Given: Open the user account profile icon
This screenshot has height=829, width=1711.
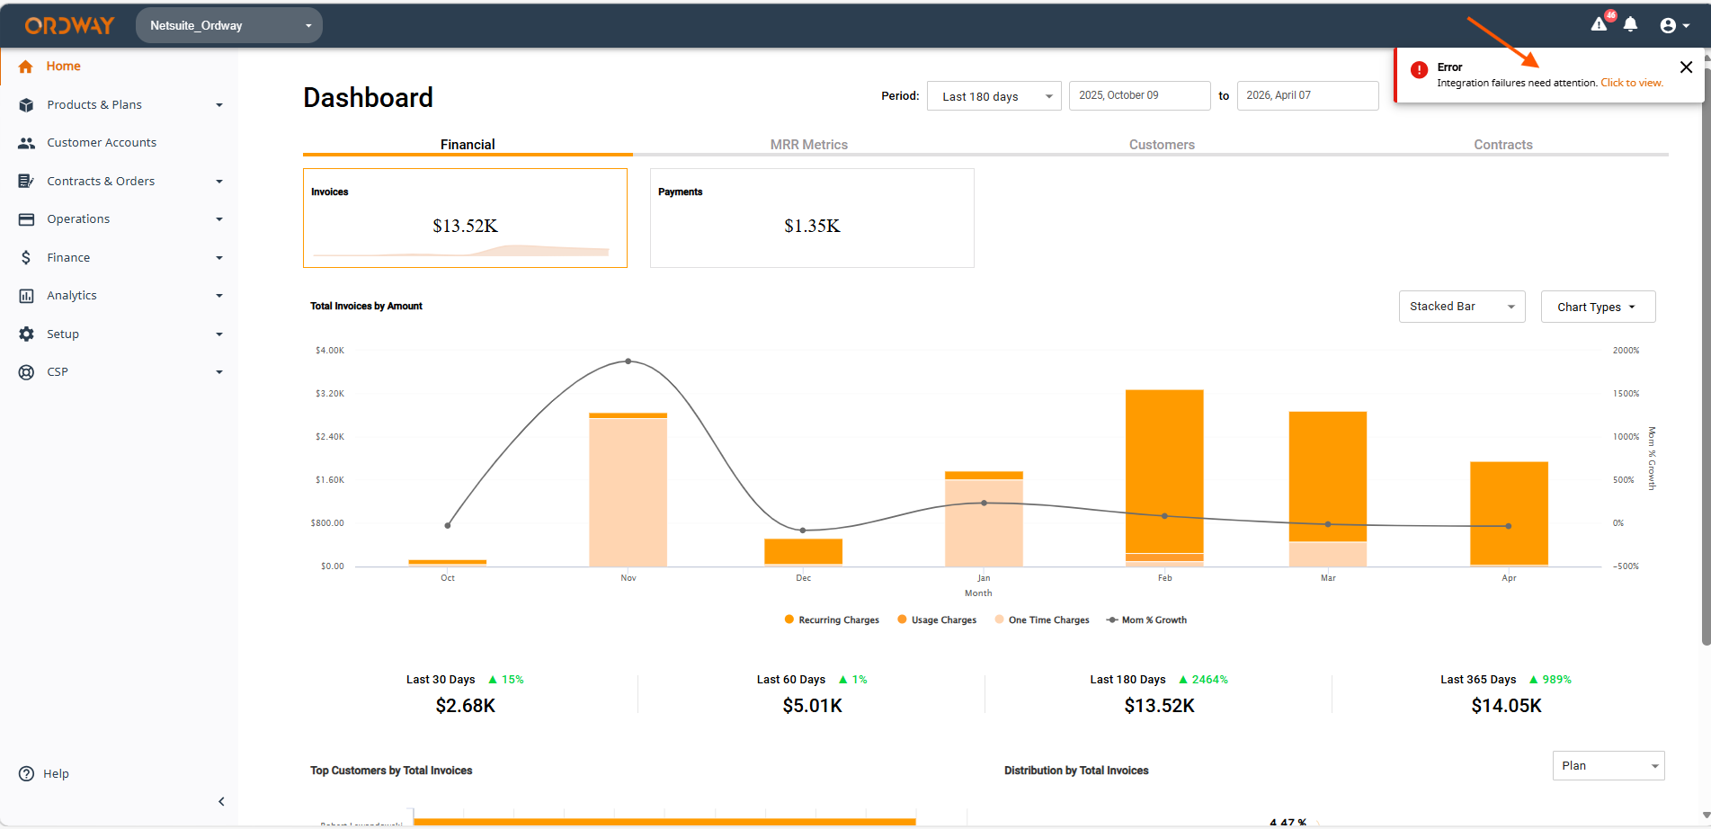Looking at the screenshot, I should coord(1669,25).
